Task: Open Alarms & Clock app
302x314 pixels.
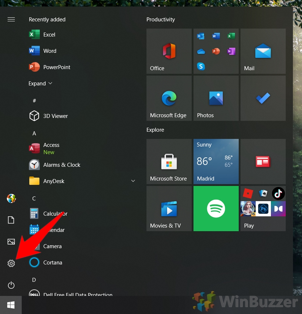Action: tap(55, 165)
